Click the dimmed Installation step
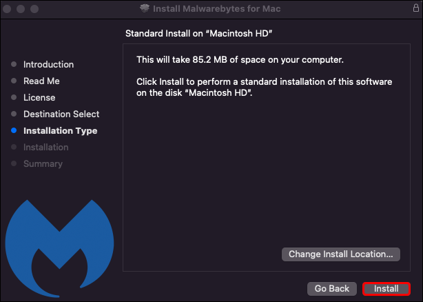The height and width of the screenshot is (302, 423). coord(45,147)
